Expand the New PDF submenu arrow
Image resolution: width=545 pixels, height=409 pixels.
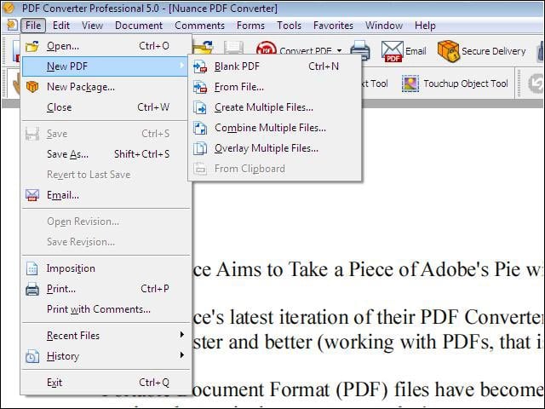tap(182, 65)
